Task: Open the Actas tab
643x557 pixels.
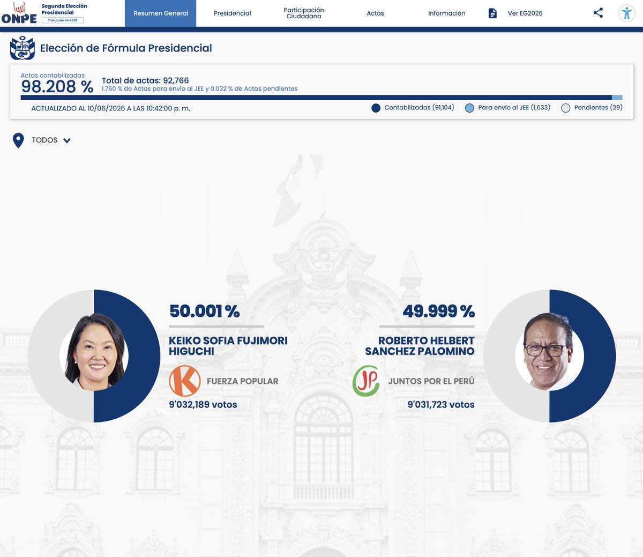Action: coord(375,13)
